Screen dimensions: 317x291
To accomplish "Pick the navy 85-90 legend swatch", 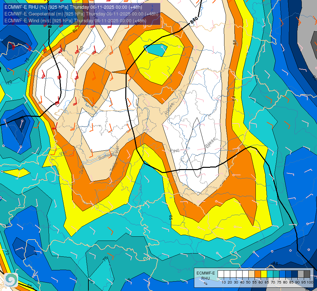I will pos(295,274).
